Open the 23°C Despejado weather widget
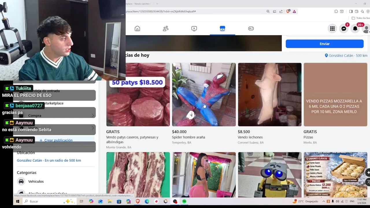This screenshot has height=208, width=370. [x=305, y=201]
